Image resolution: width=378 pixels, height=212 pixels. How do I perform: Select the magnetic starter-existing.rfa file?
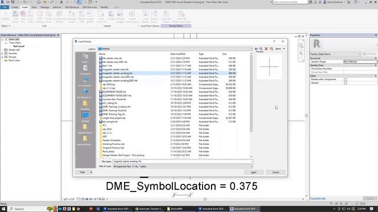(x=167, y=73)
